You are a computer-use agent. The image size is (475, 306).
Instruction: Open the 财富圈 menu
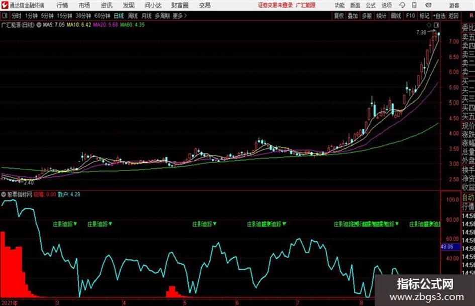[180, 5]
